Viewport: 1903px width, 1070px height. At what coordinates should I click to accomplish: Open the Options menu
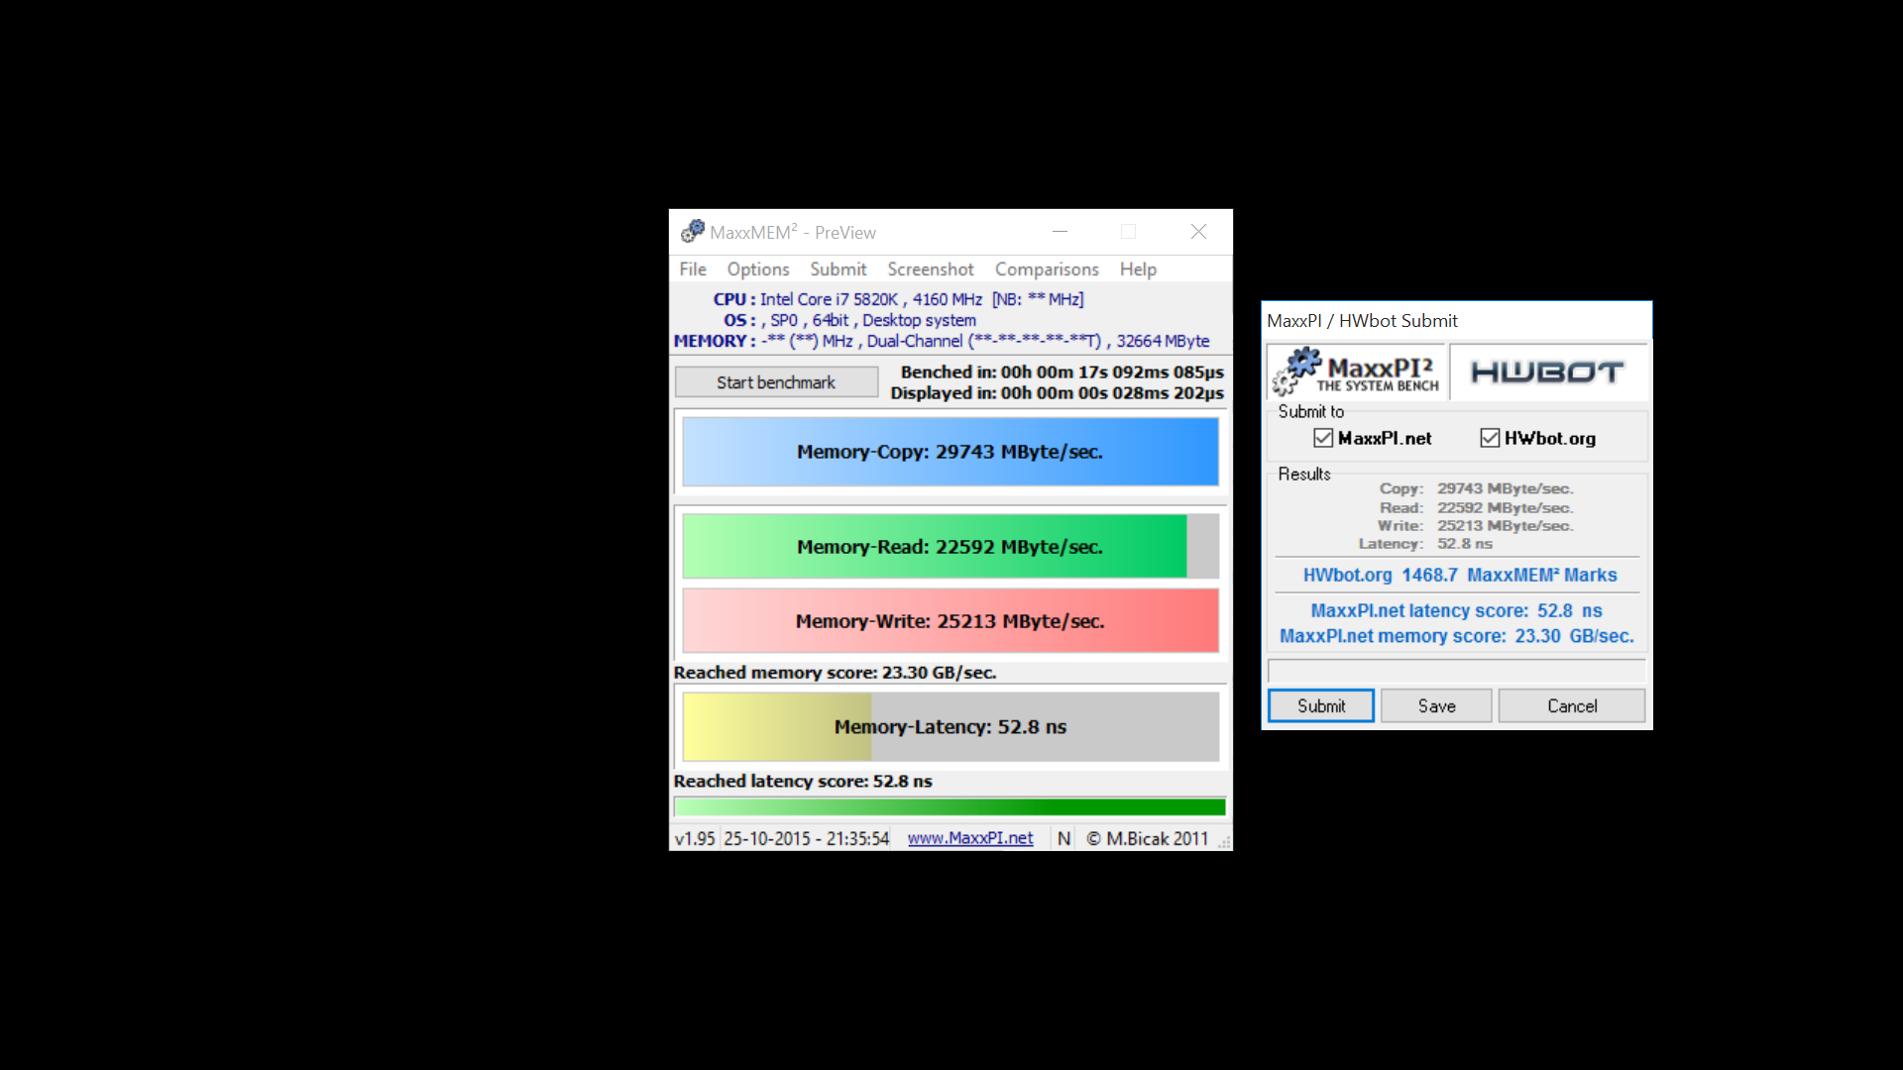tap(758, 269)
